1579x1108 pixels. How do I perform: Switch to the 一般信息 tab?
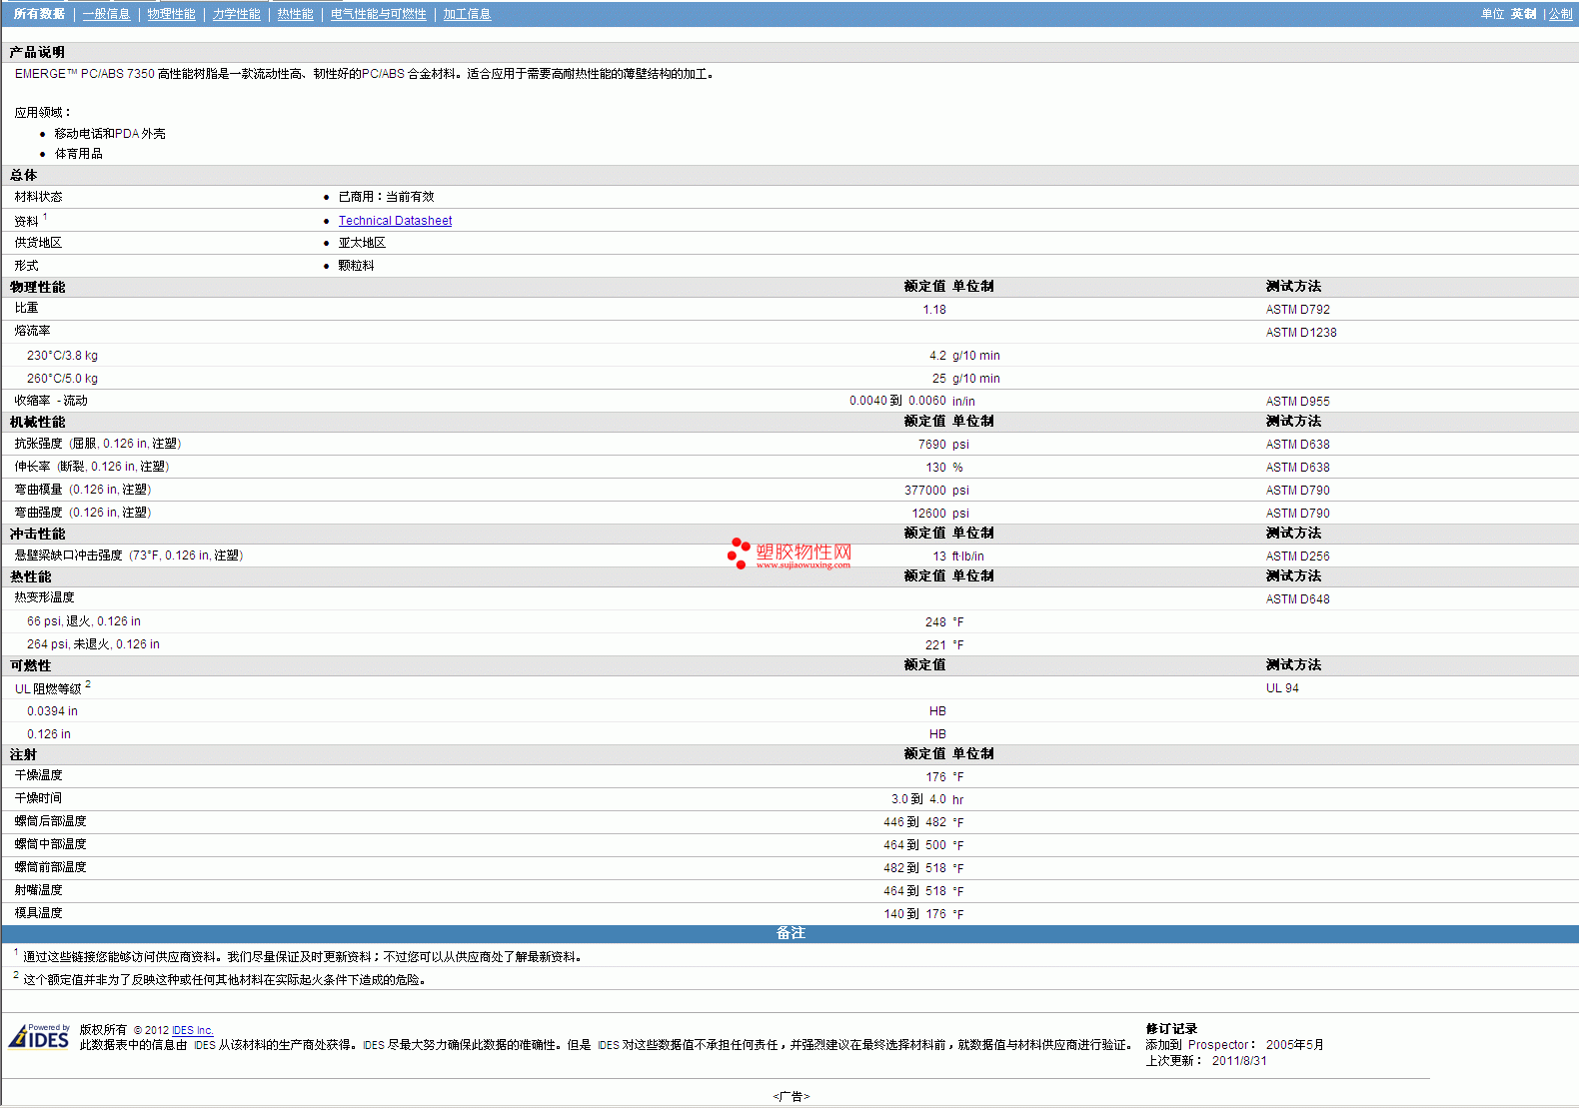(106, 14)
